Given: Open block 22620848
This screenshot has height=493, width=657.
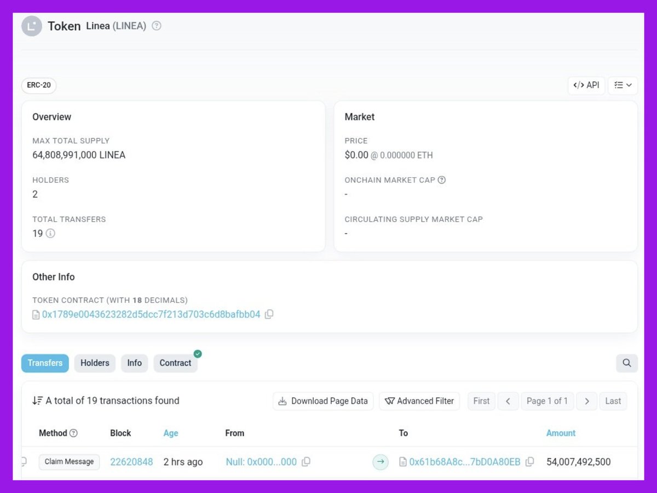Looking at the screenshot, I should pos(131,462).
